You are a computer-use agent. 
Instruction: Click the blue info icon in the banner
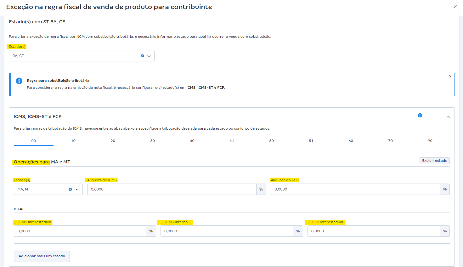click(x=19, y=81)
